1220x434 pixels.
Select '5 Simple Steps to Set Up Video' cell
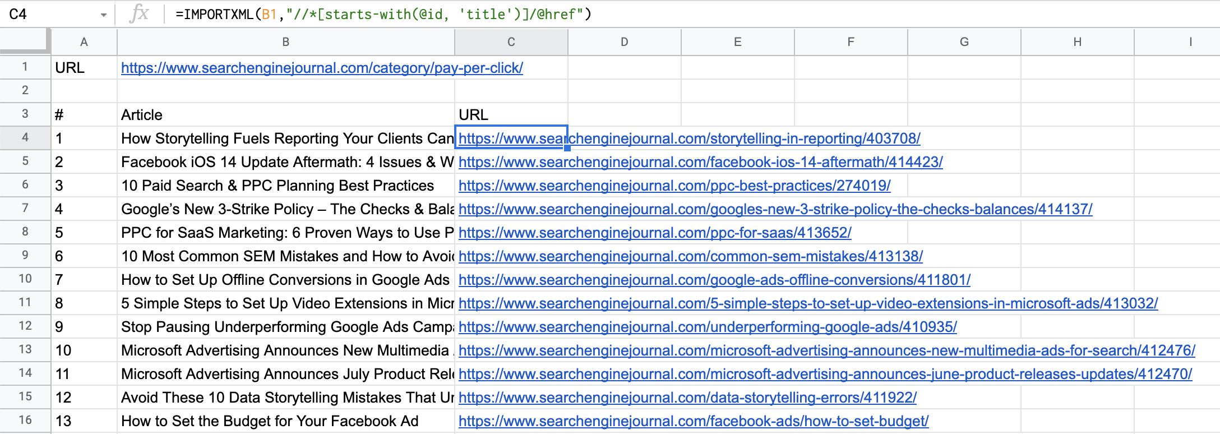[x=286, y=303]
